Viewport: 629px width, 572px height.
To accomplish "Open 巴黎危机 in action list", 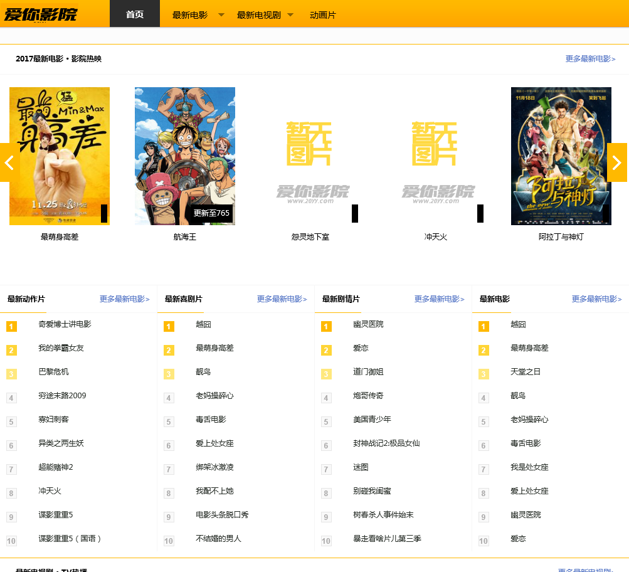I will pos(53,372).
